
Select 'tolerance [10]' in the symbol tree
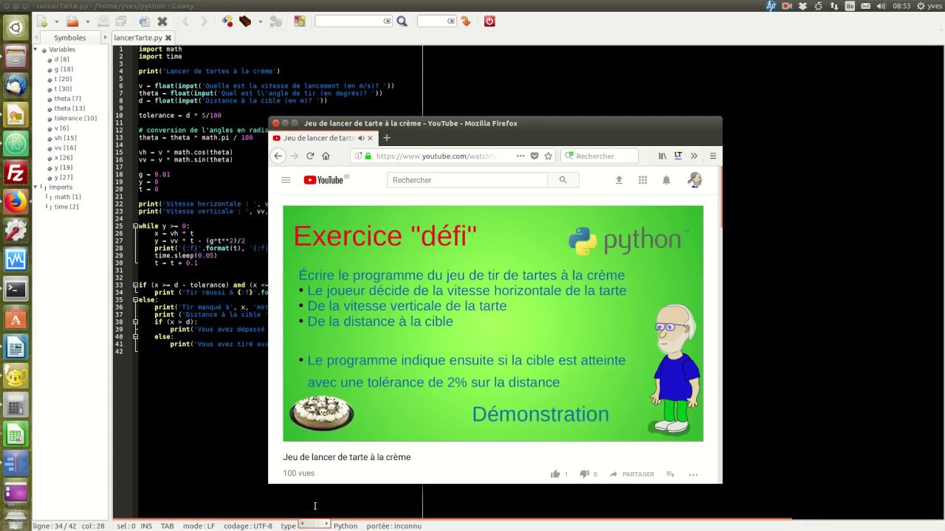point(75,118)
